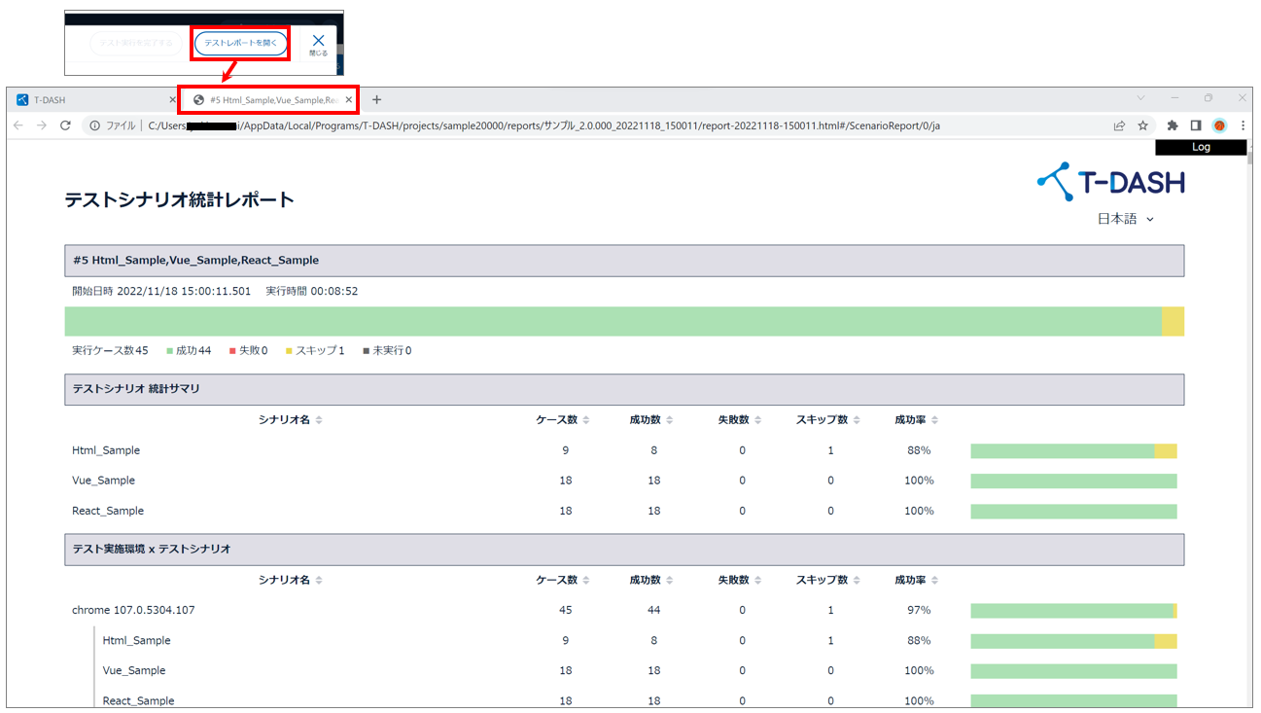Click the browser reload icon
Screen dimensions: 1261x713
pyautogui.click(x=66, y=125)
